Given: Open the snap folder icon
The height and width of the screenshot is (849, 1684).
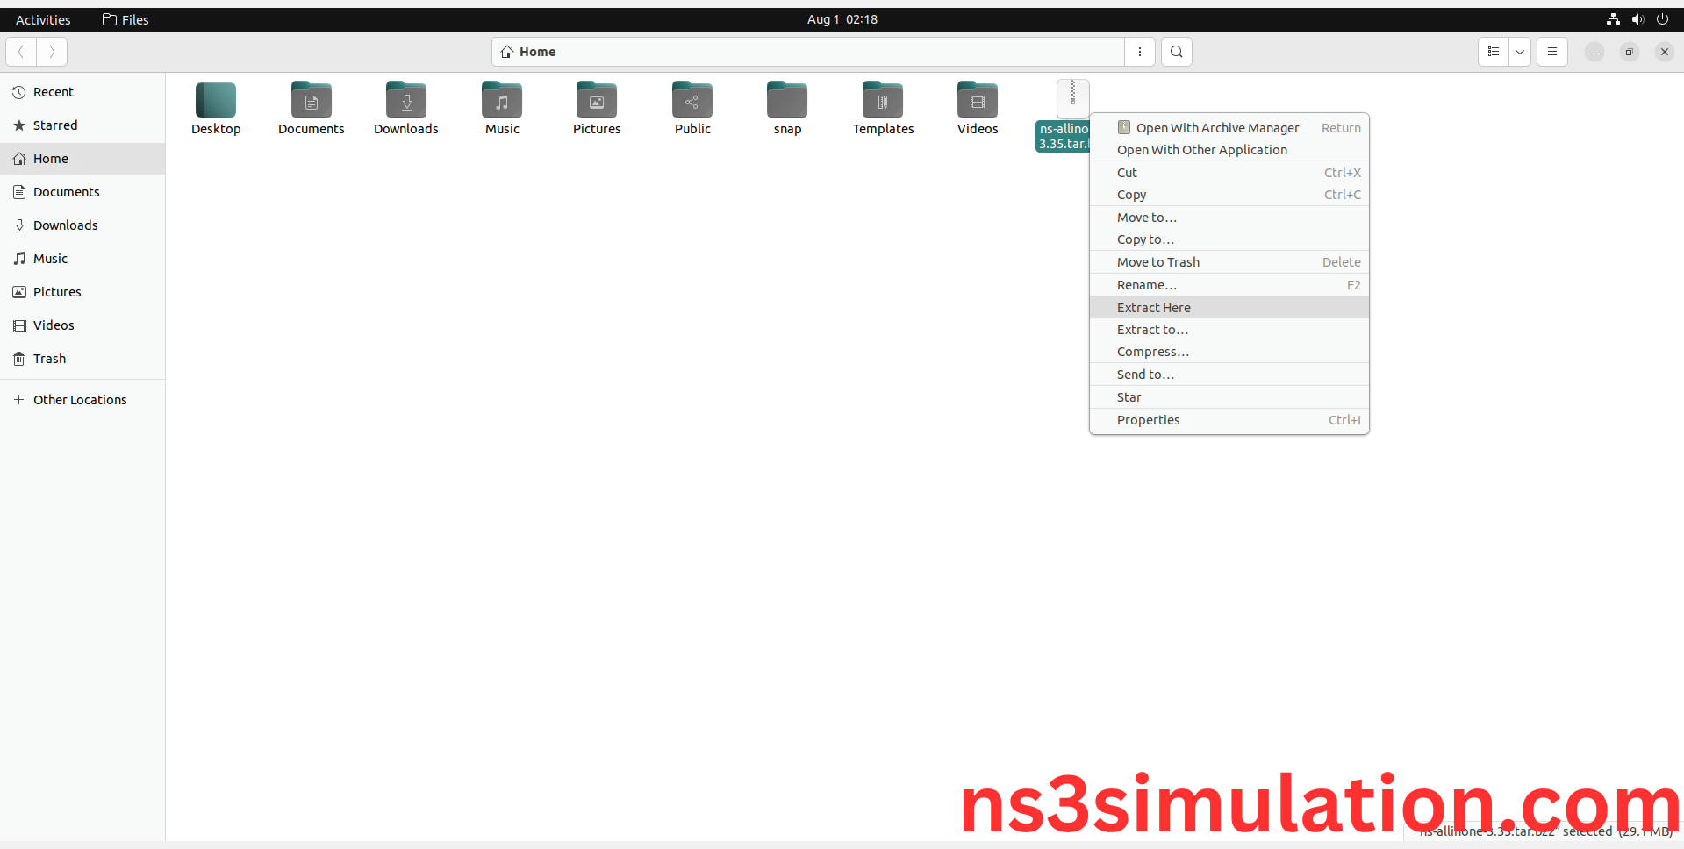Looking at the screenshot, I should click(786, 99).
